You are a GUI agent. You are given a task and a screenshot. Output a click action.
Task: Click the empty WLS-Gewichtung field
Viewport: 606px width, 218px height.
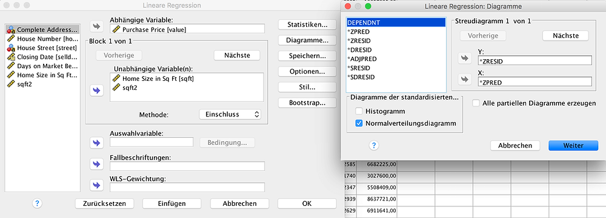187,187
